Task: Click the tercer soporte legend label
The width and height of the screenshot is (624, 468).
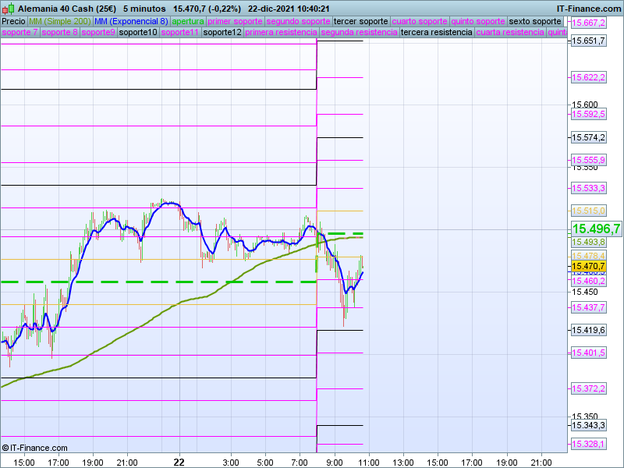Action: click(x=360, y=22)
